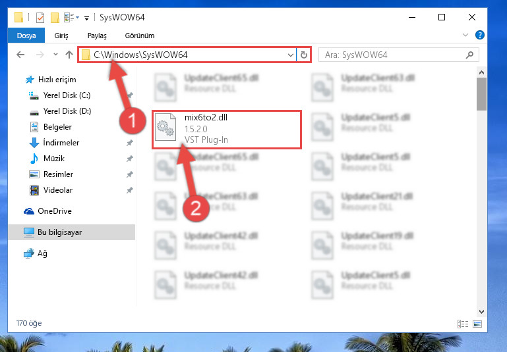507x352 pixels.
Task: Open the Dosya ribbon tab
Action: click(x=26, y=36)
